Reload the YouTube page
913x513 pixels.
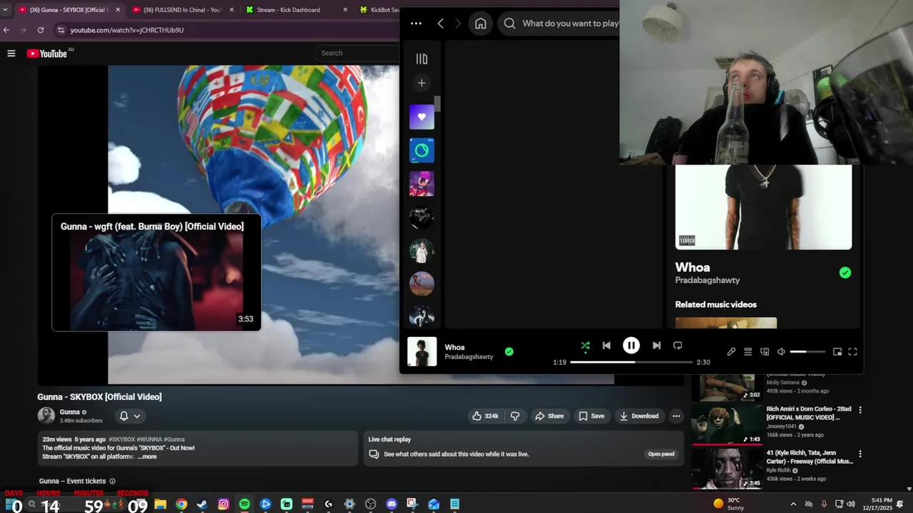[41, 30]
